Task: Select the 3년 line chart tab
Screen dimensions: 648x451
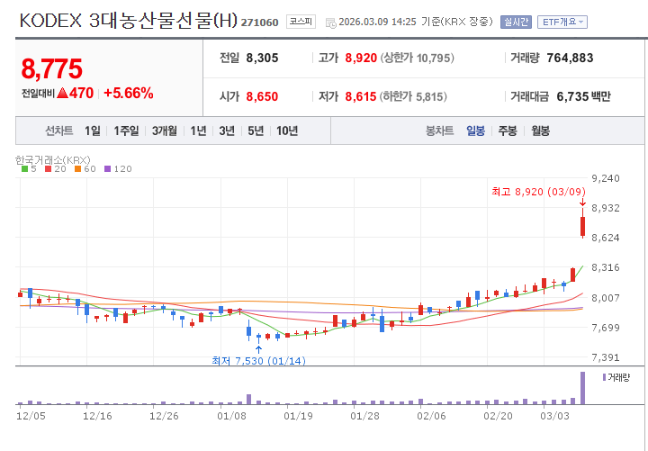Action: pos(227,131)
